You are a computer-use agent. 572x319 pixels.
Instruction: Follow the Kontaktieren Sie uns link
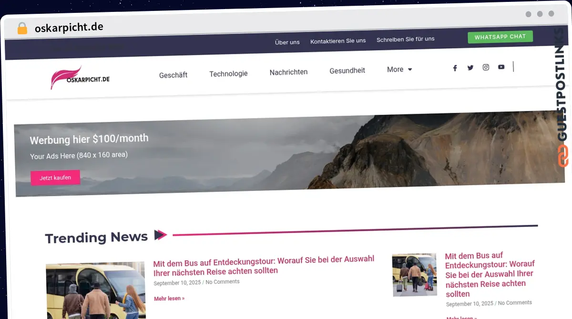point(338,41)
